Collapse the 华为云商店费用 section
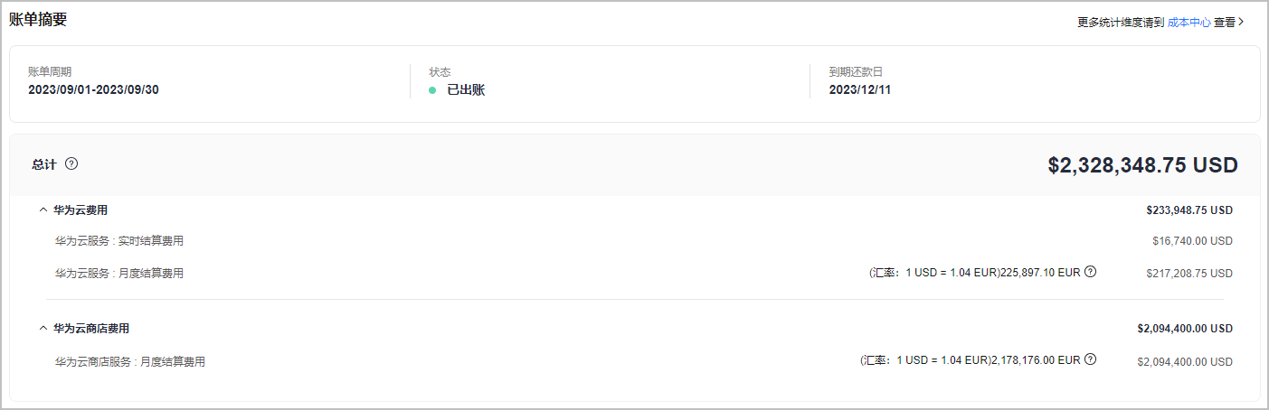 coord(43,328)
